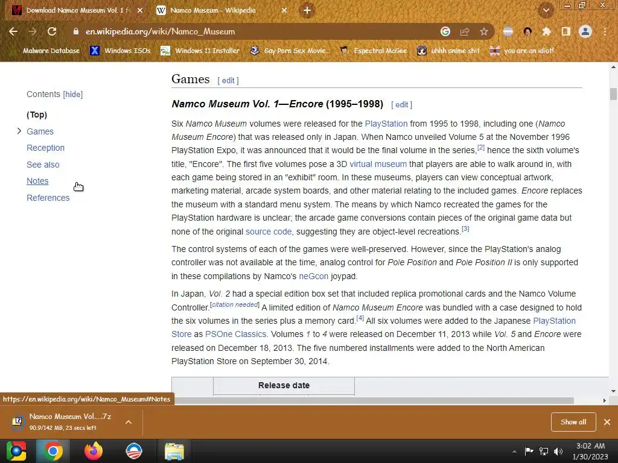The width and height of the screenshot is (618, 463).
Task: Open the Start menu icon in taskbar
Action: [x=16, y=451]
